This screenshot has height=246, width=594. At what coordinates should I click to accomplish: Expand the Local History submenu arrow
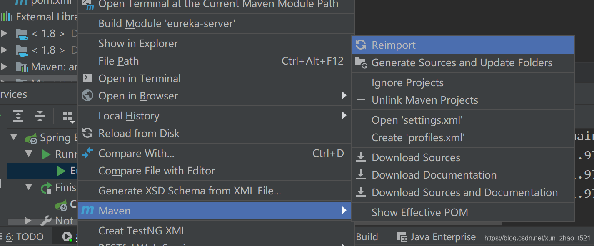click(x=344, y=115)
